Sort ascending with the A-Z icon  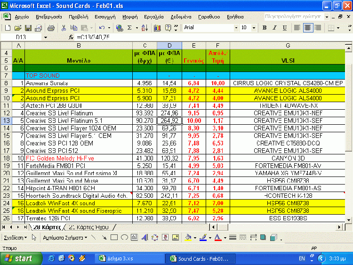tap(145, 28)
